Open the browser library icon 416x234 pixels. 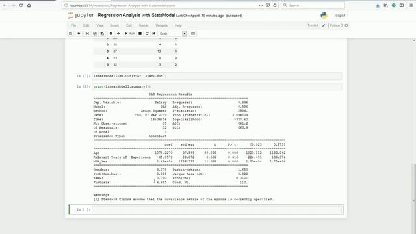pyautogui.click(x=385, y=5)
